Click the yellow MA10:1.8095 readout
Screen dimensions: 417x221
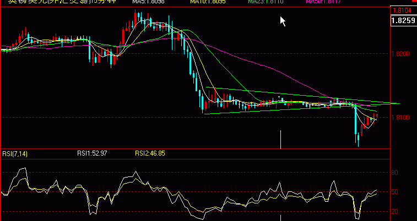tap(208, 2)
